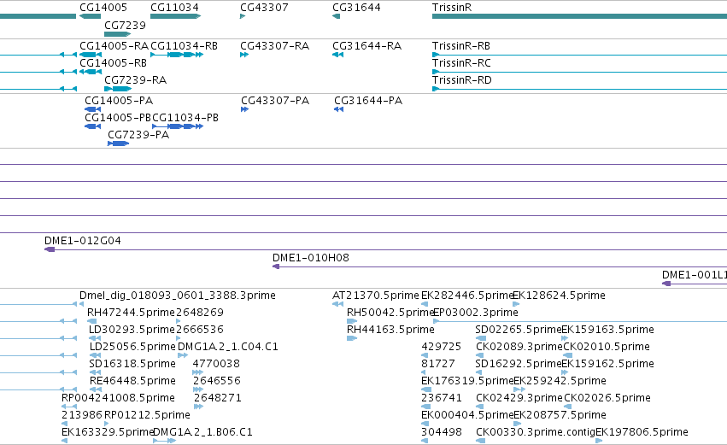Select the 429725 EST label
Screen dimensions: 727x445
tap(442, 347)
